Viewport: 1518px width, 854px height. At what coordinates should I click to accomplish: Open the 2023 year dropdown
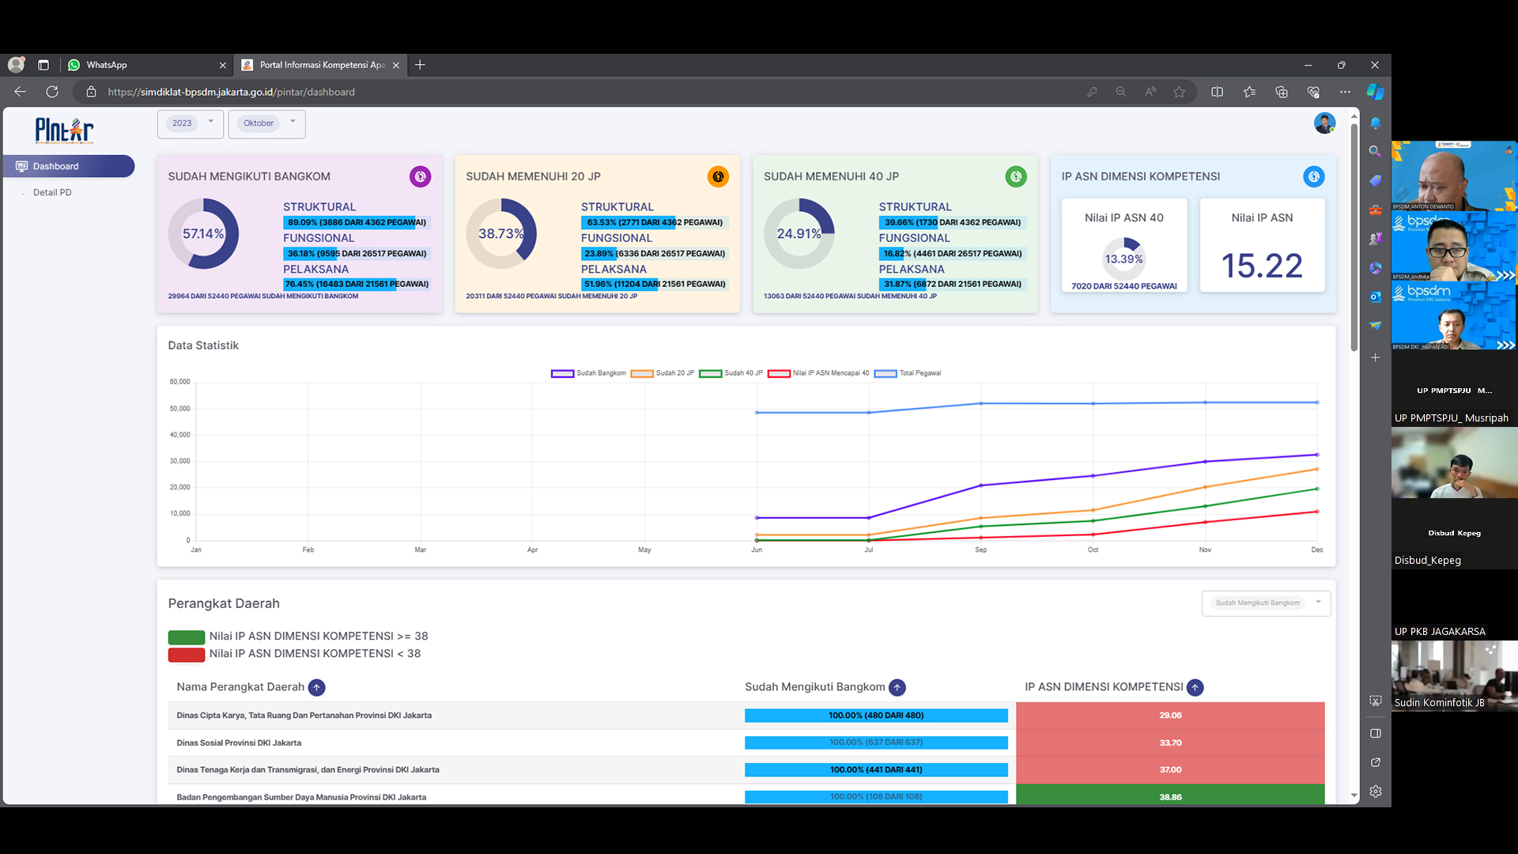[191, 123]
